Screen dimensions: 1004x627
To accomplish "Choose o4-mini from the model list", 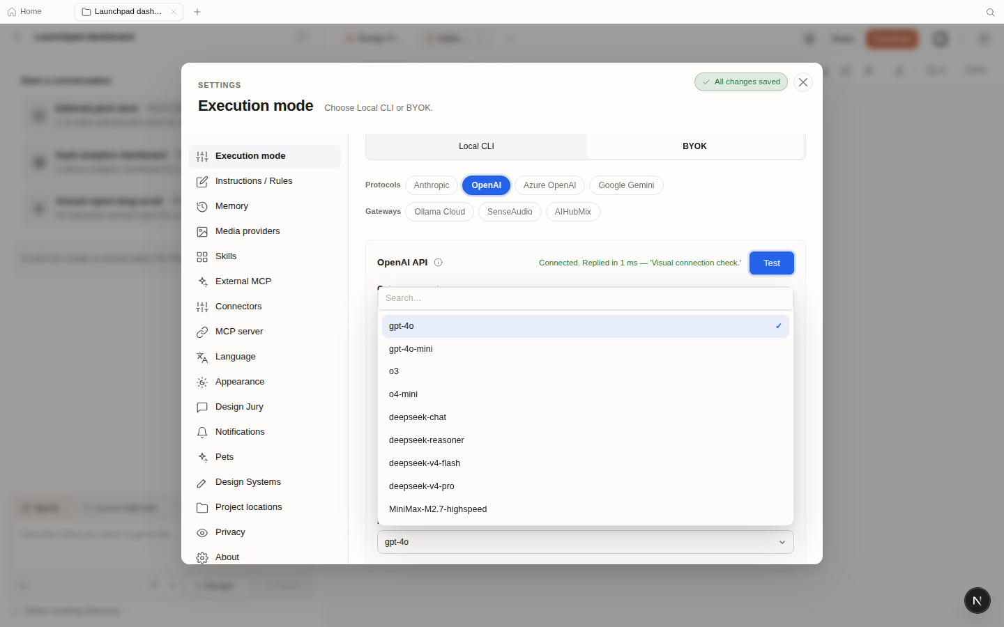I will [586, 394].
